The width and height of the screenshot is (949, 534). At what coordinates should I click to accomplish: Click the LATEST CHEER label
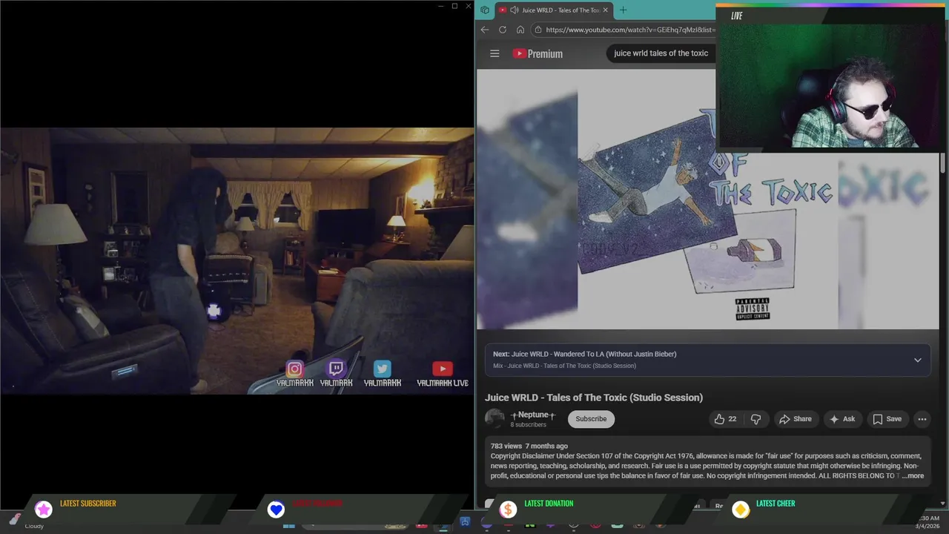point(776,504)
